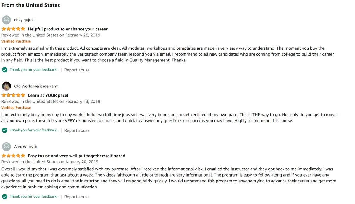Click the five-star rating on ricky gujral's review
The width and height of the screenshot is (355, 204).
(13, 29)
